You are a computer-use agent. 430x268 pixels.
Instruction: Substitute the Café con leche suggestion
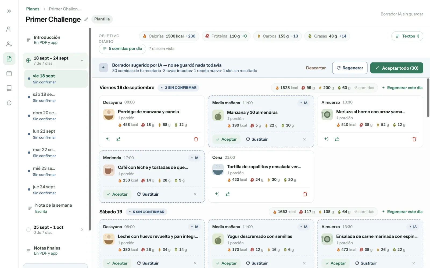coord(148,194)
